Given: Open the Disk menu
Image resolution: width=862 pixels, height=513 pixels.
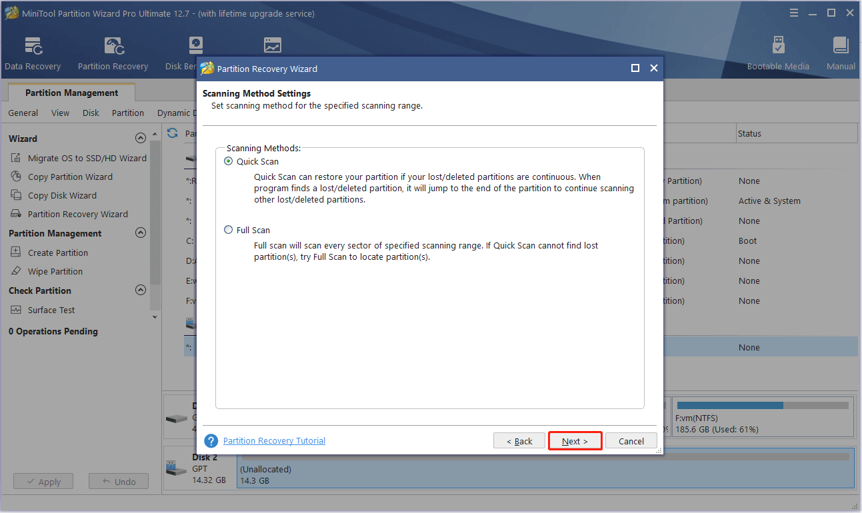Looking at the screenshot, I should point(91,113).
